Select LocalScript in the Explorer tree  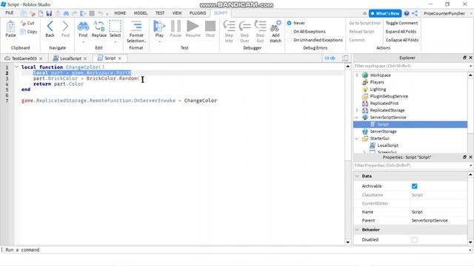pos(388,146)
